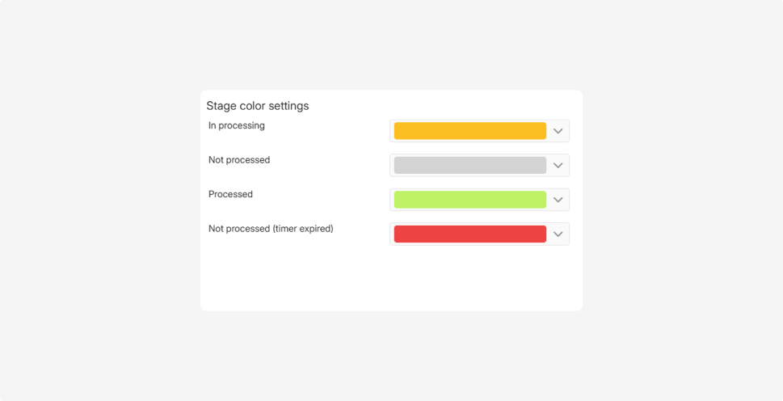Click the Not processed (timer expired) label
783x401 pixels.
click(271, 229)
